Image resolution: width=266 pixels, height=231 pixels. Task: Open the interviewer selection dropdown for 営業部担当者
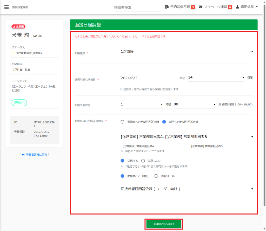(x=187, y=137)
